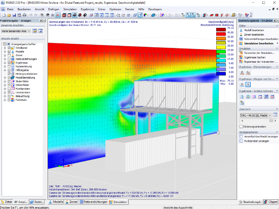Collapse 'Ergebnisse - Andere Optionen' section
The width and height of the screenshot is (279, 209).
click(258, 91)
